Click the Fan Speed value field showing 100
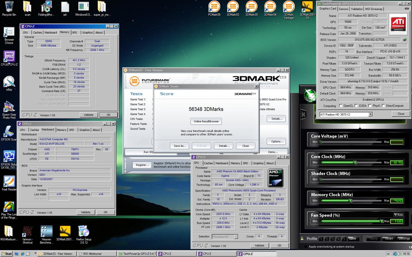Viewport: 412px width, 257px height. [397, 221]
